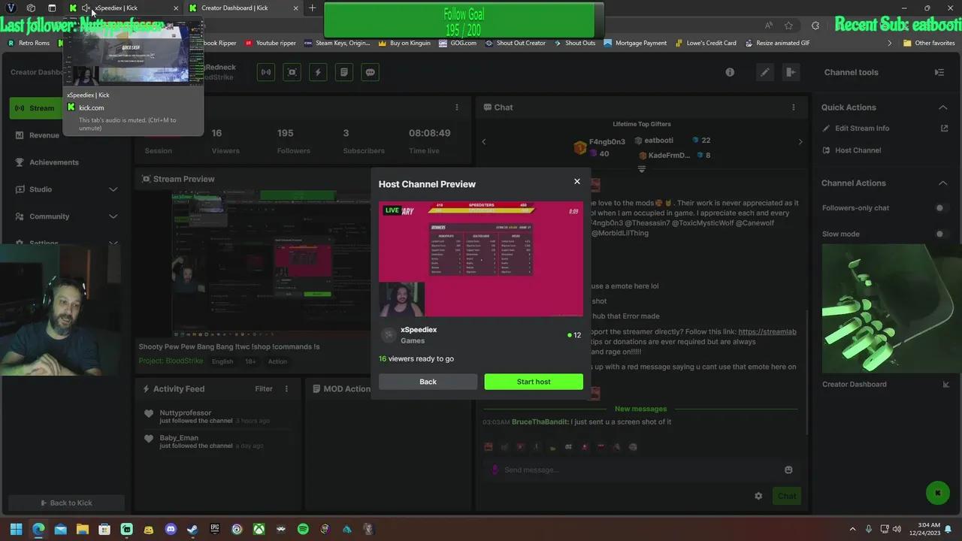Open Discord from the taskbar
This screenshot has width=962, height=541.
(171, 529)
